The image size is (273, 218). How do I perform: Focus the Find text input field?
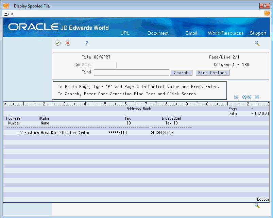(132, 72)
